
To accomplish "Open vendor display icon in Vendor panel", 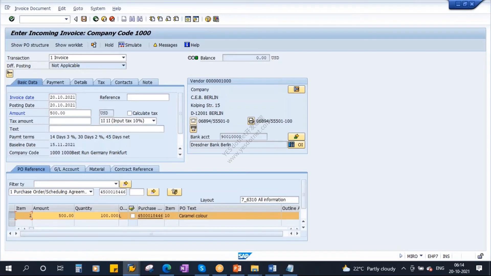I will pyautogui.click(x=296, y=89).
